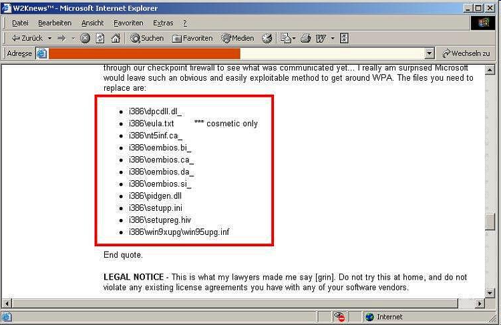Image resolution: width=501 pixels, height=325 pixels.
Task: Click the Windows logo throbber
Action: coord(484,23)
